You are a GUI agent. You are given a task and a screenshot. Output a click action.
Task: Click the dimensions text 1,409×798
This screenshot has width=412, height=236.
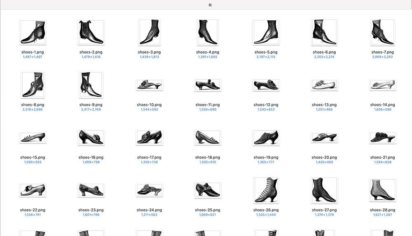coord(91,162)
